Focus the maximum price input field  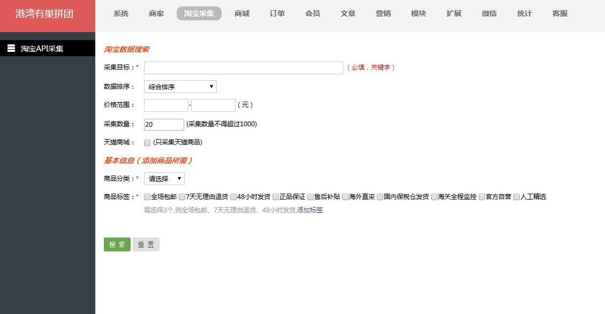point(214,105)
